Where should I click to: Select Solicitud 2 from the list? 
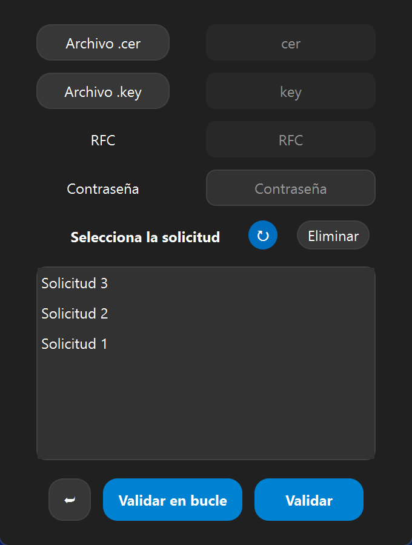75,313
